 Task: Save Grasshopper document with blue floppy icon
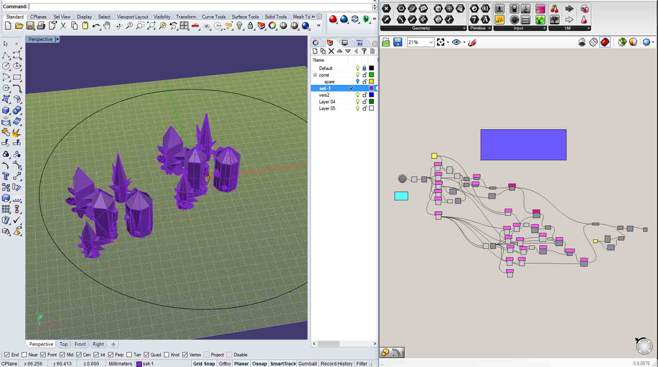click(398, 43)
